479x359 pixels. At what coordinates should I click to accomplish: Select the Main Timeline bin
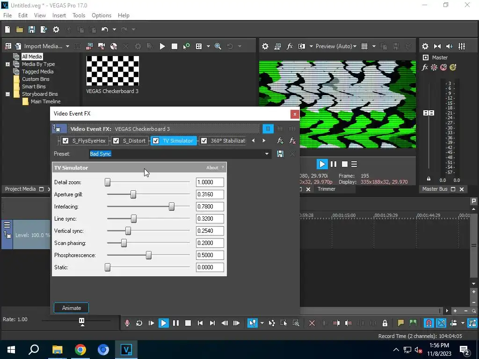coord(45,101)
